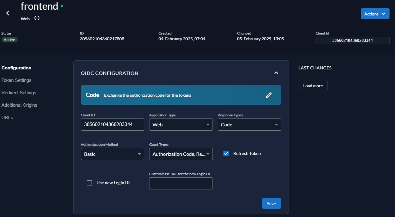Edit the Code flow with pencil icon

pos(269,95)
